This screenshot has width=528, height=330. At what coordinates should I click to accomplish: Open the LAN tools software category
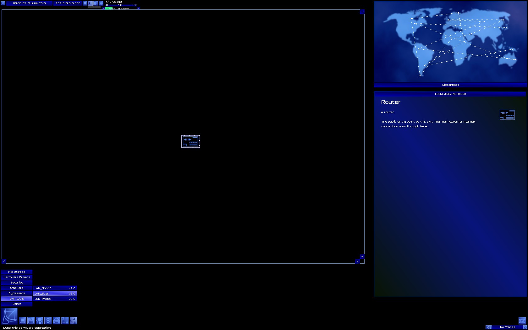tap(17, 299)
